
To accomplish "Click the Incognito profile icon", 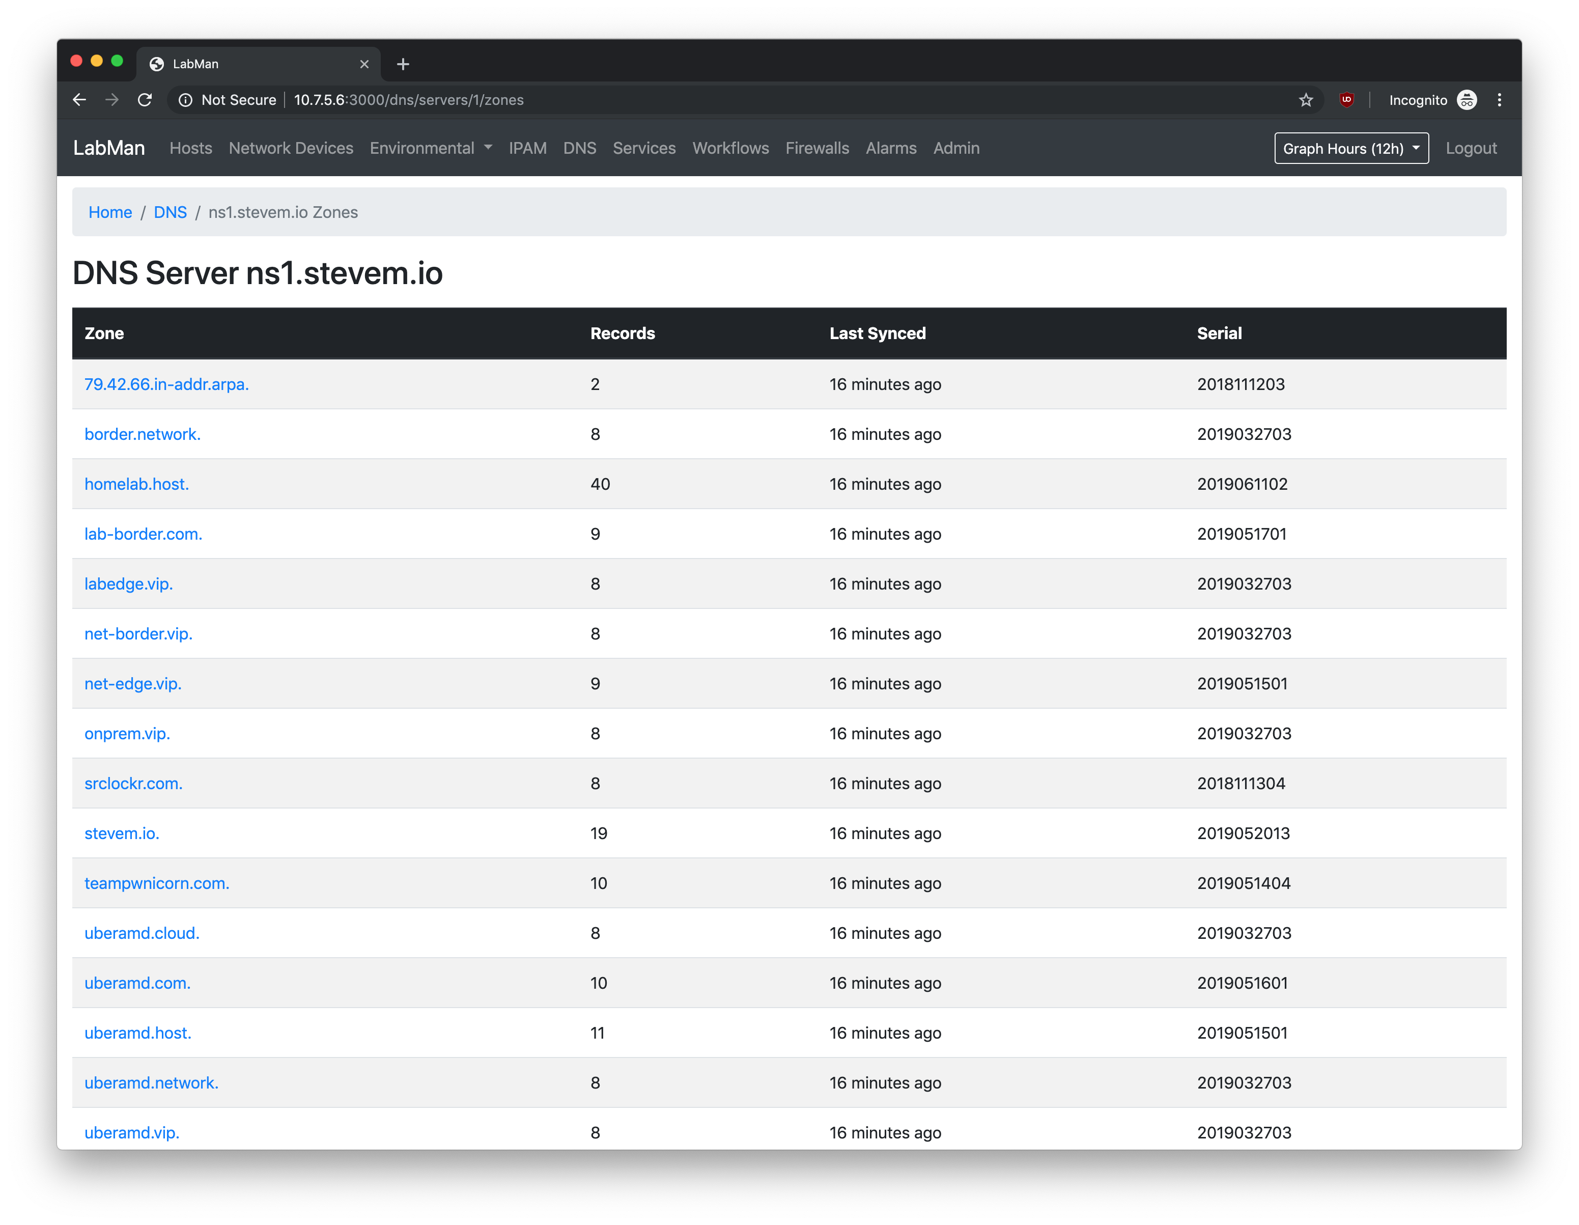I will (x=1466, y=100).
